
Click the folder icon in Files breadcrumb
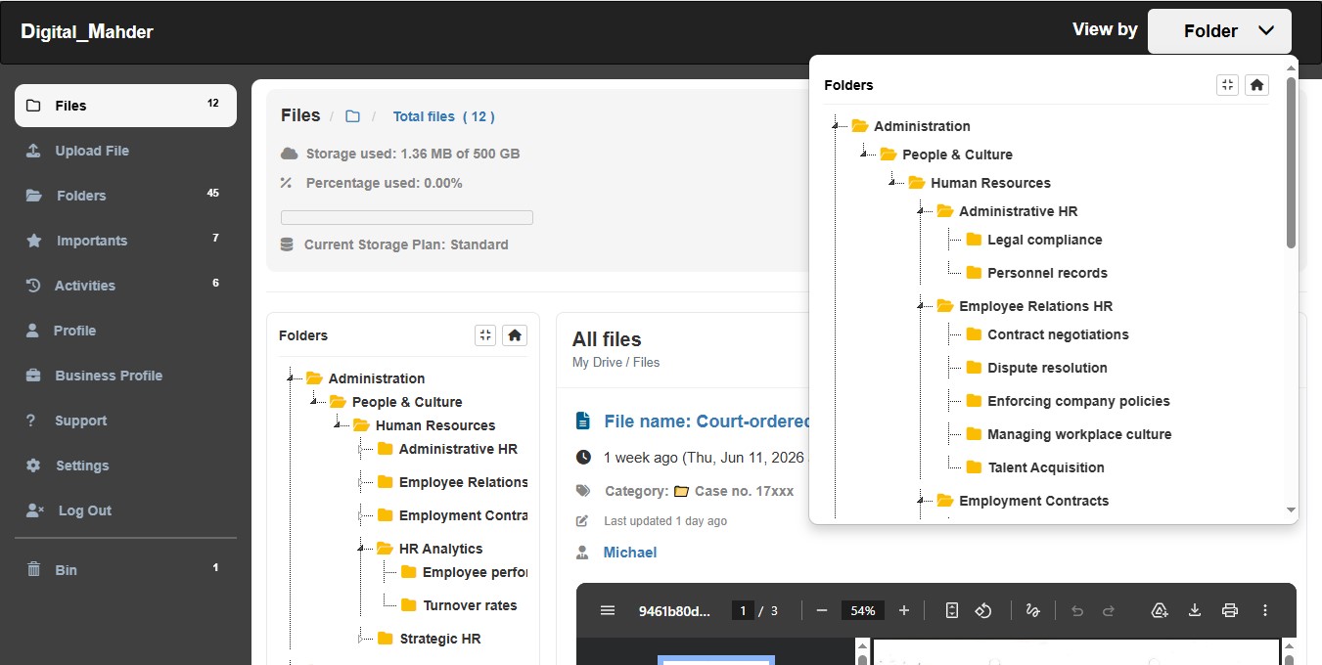pos(352,116)
